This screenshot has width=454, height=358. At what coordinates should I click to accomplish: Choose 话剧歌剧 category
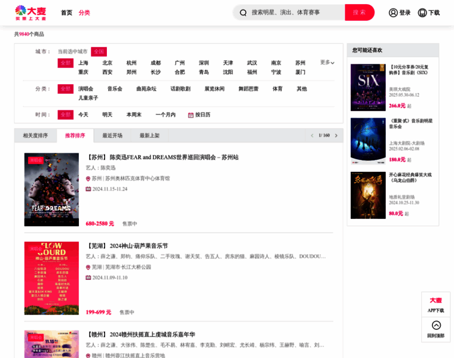(x=180, y=89)
